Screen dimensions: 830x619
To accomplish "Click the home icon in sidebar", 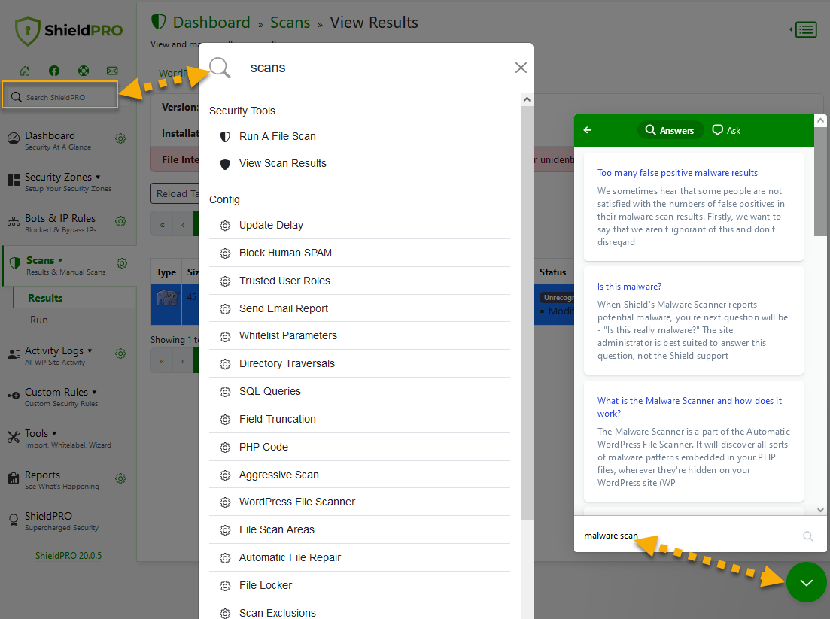I will pyautogui.click(x=25, y=71).
